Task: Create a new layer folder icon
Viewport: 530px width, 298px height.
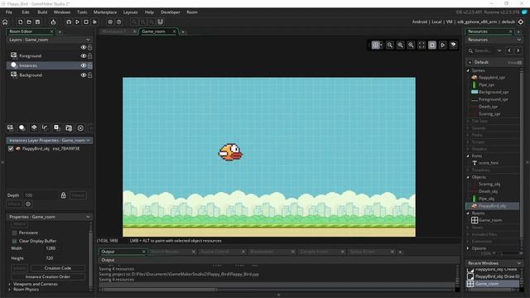Action: 69,127
